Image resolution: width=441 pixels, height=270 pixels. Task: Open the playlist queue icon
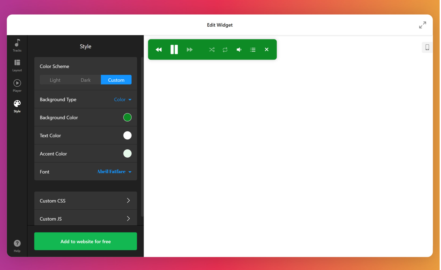point(253,49)
